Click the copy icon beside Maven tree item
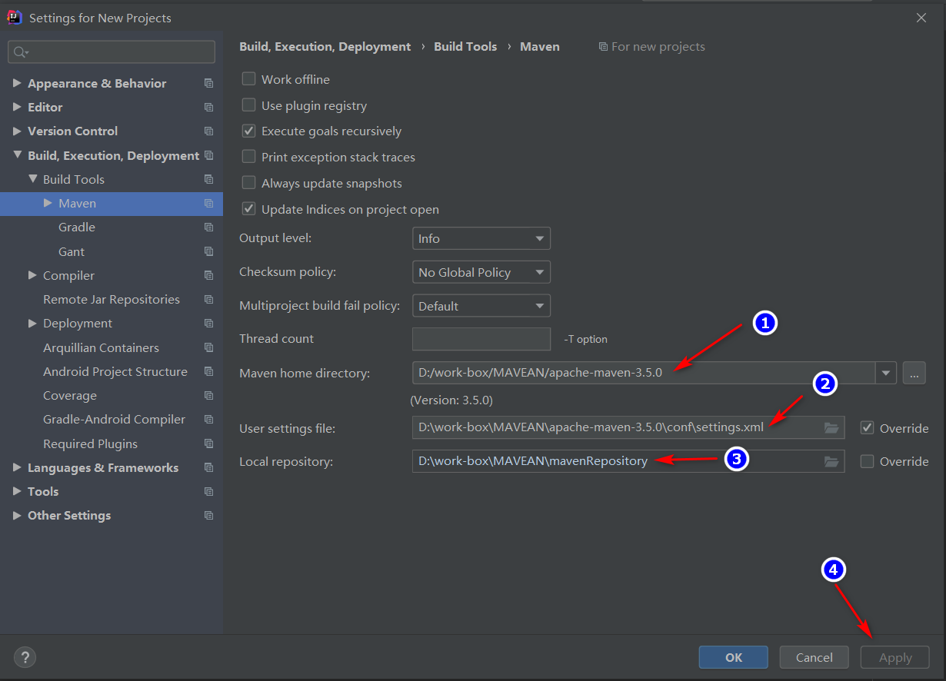The height and width of the screenshot is (681, 946). click(x=208, y=204)
